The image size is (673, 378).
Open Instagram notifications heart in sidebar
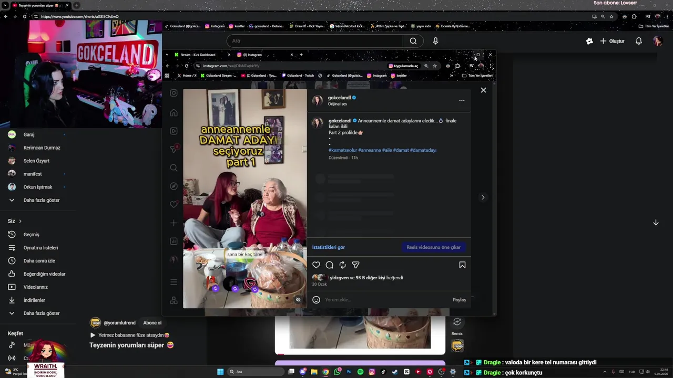coord(174,205)
